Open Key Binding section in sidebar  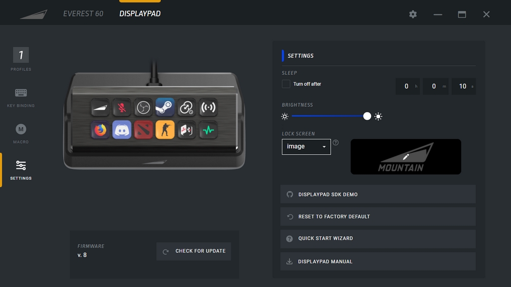point(21,97)
